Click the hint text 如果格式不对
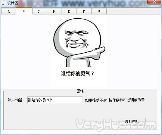This screenshot has height=135, width=162. (96, 100)
